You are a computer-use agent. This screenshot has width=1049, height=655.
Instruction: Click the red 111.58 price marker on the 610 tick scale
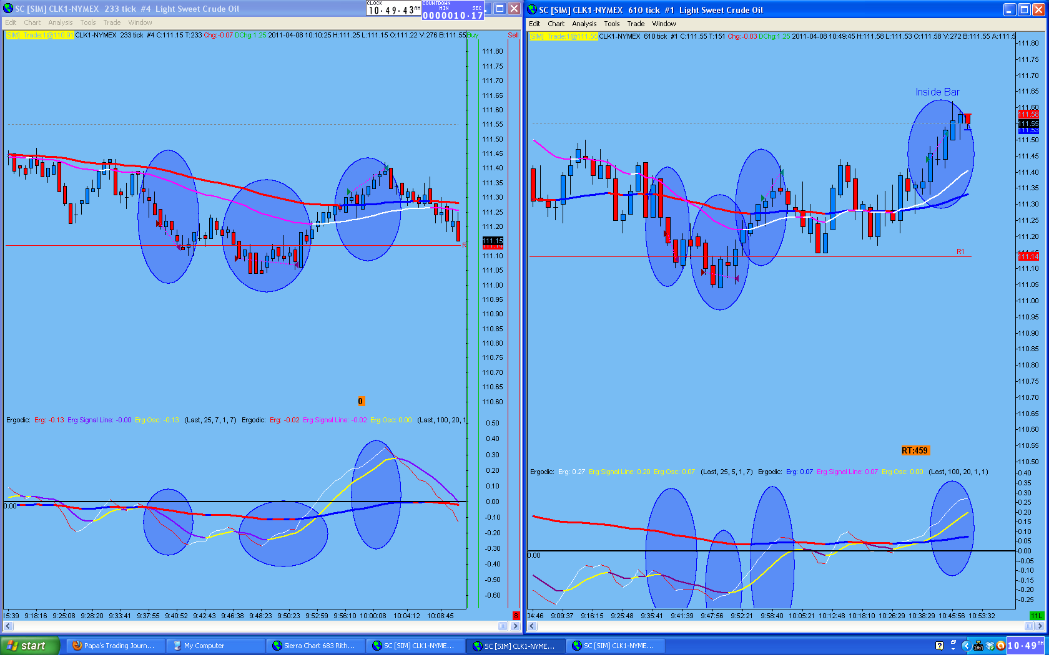pyautogui.click(x=1028, y=114)
